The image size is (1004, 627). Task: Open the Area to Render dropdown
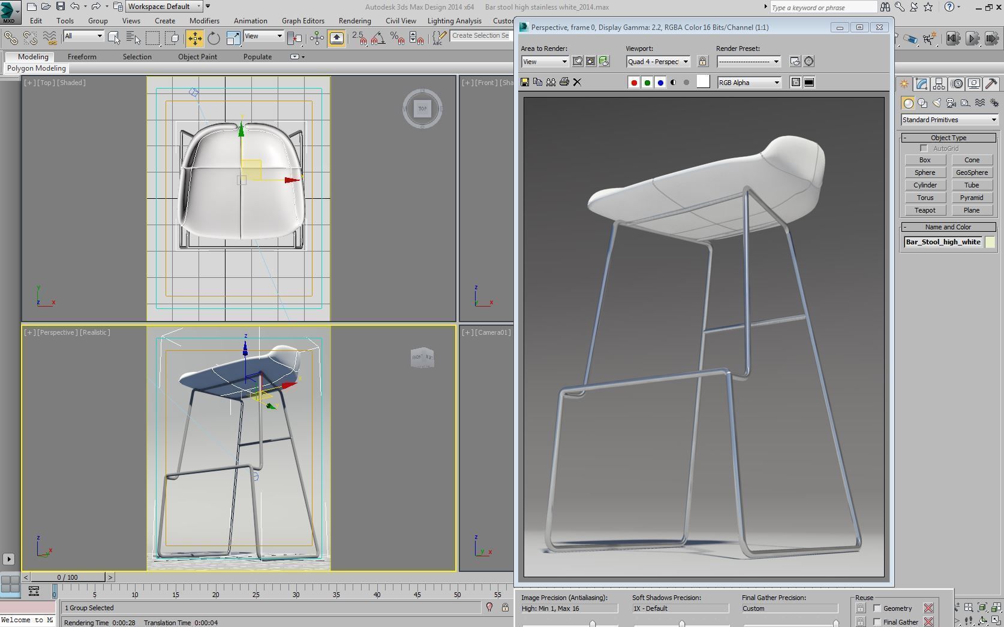tap(545, 62)
